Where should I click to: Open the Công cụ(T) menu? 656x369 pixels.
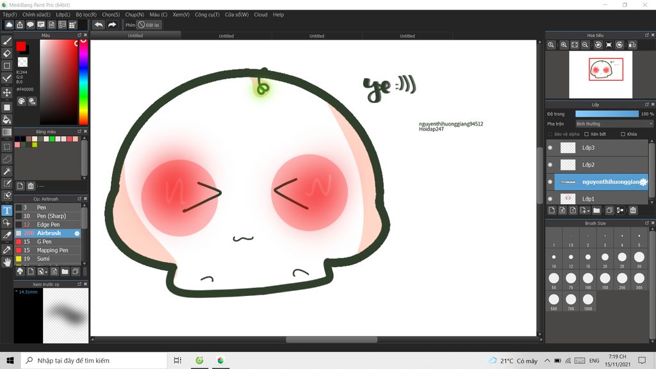click(x=207, y=15)
